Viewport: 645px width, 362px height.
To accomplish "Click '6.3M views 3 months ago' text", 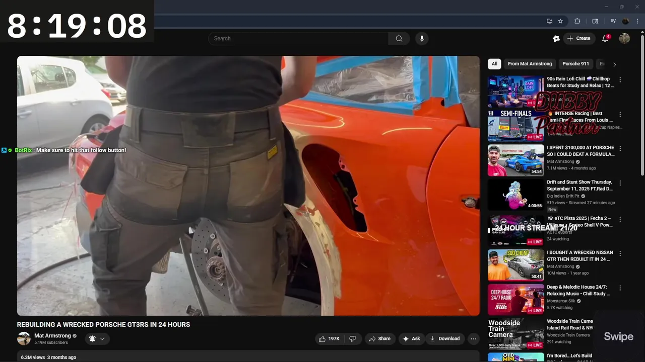I will pyautogui.click(x=48, y=357).
